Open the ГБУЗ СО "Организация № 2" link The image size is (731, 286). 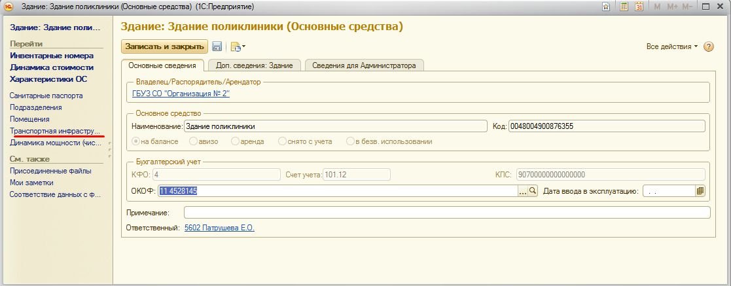click(181, 94)
